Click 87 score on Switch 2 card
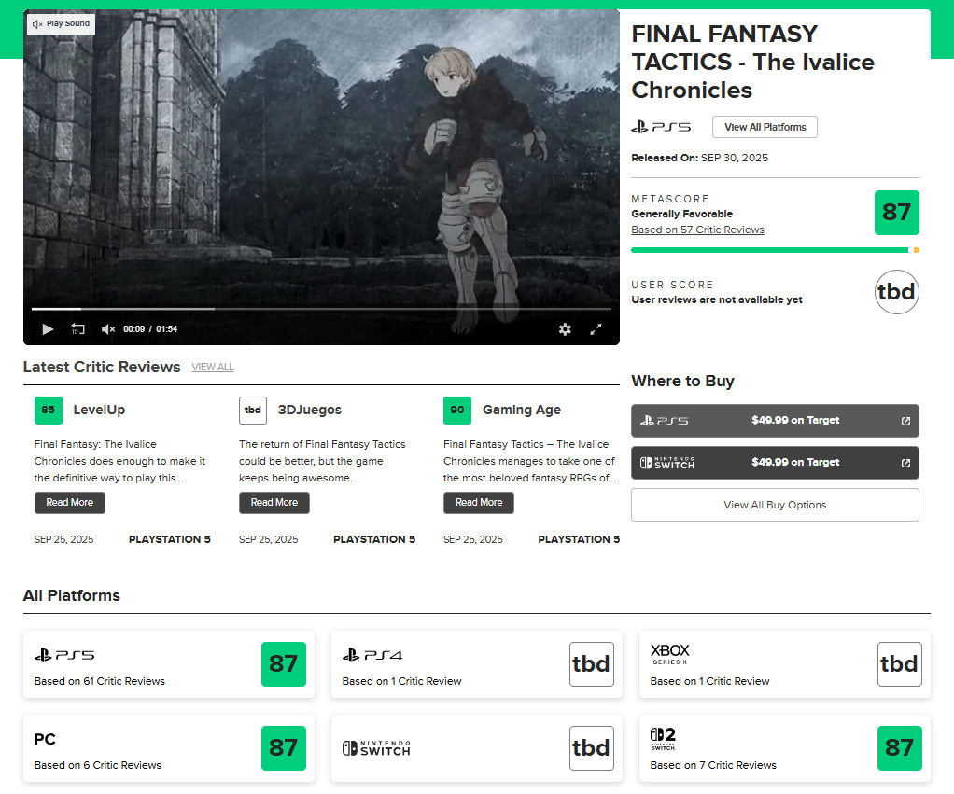The width and height of the screenshot is (954, 794). tap(899, 747)
